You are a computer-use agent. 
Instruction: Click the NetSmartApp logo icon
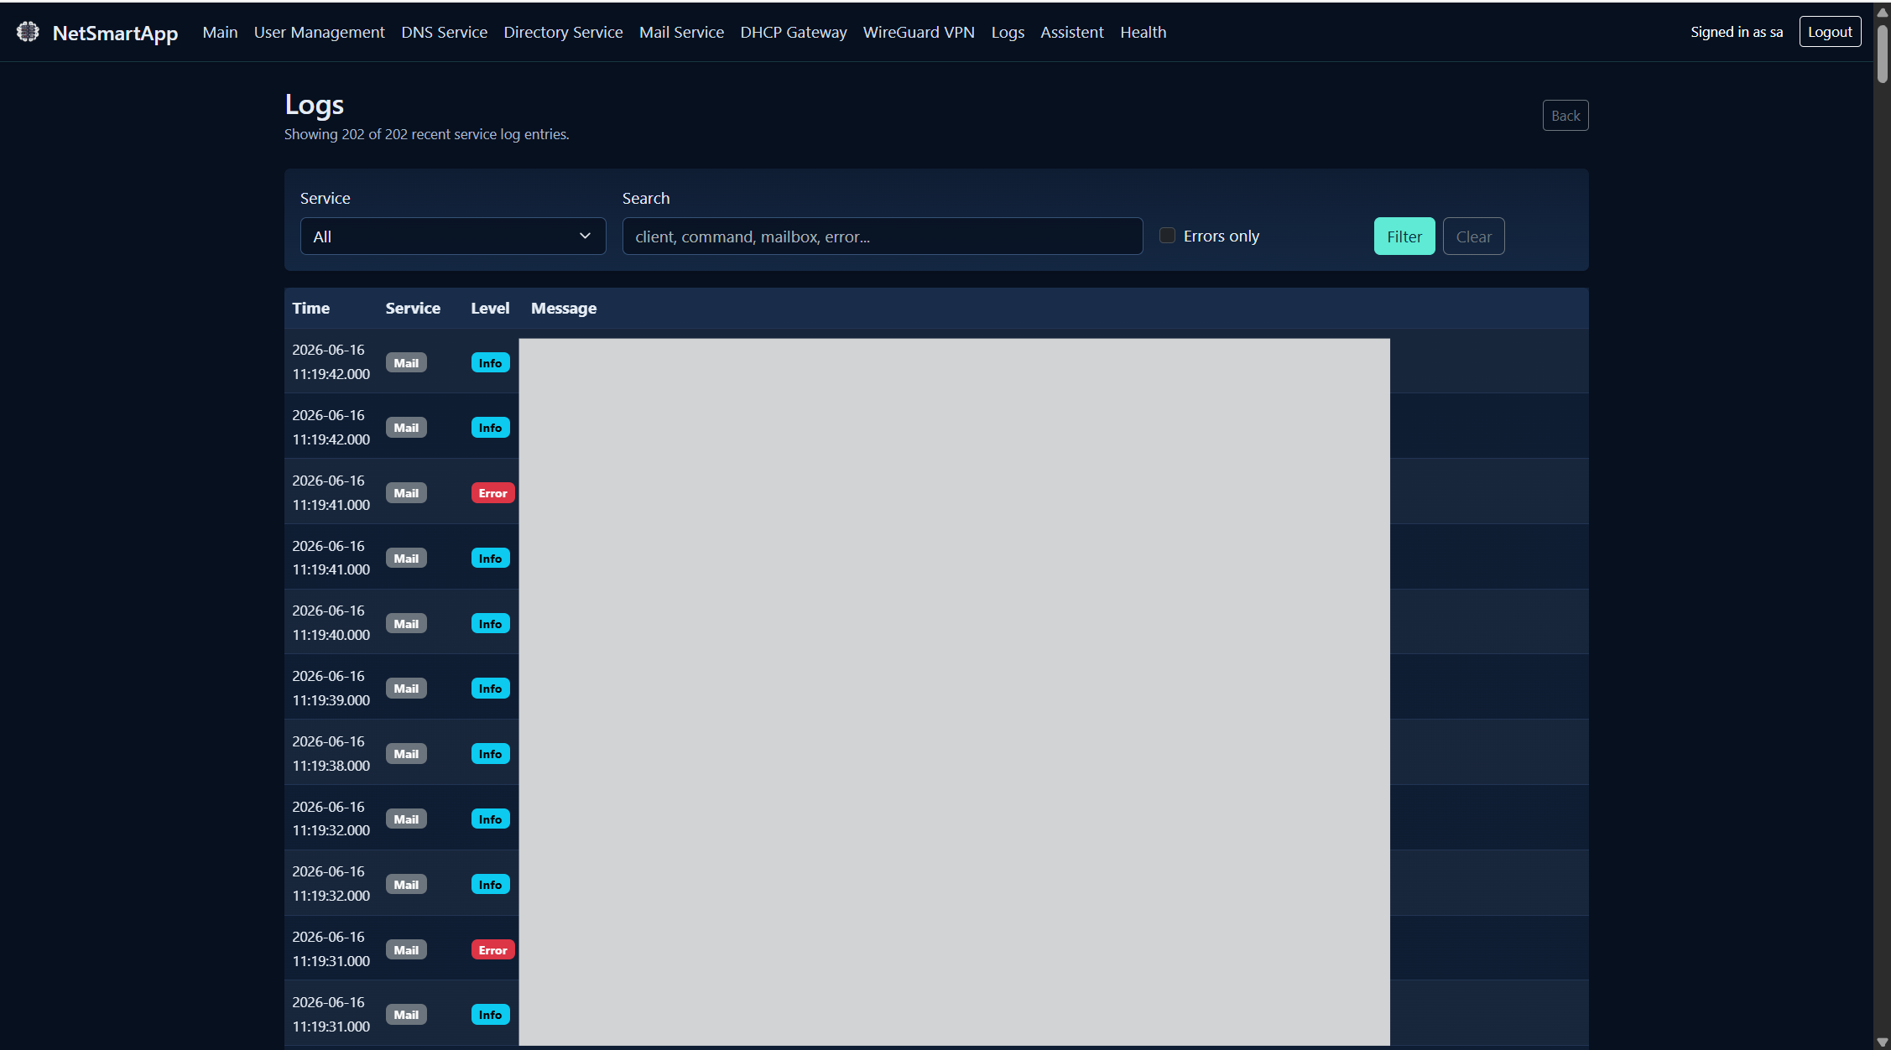tap(28, 32)
